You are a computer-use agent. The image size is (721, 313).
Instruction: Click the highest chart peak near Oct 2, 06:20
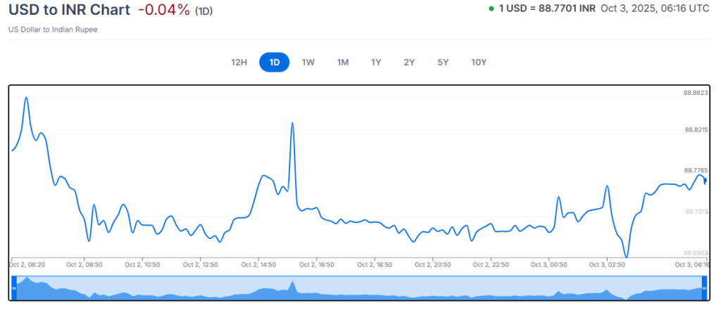pos(26,98)
